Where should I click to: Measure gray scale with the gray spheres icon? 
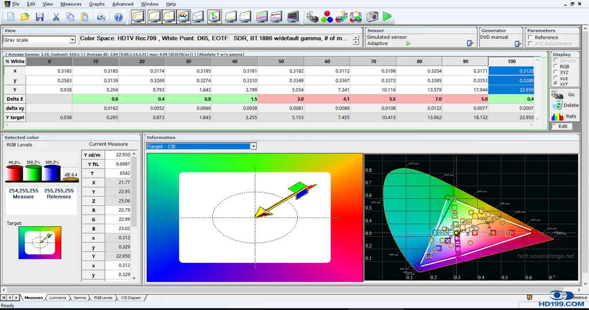pos(312,16)
